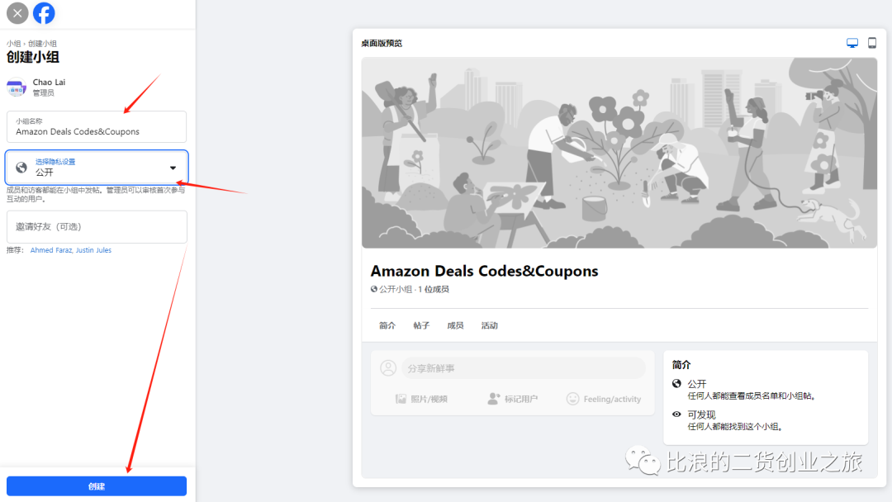Click the Facebook logo icon

pyautogui.click(x=44, y=13)
